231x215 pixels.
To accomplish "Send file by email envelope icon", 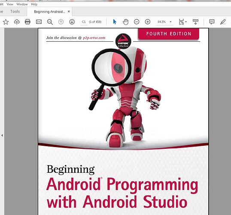I will tap(39, 22).
